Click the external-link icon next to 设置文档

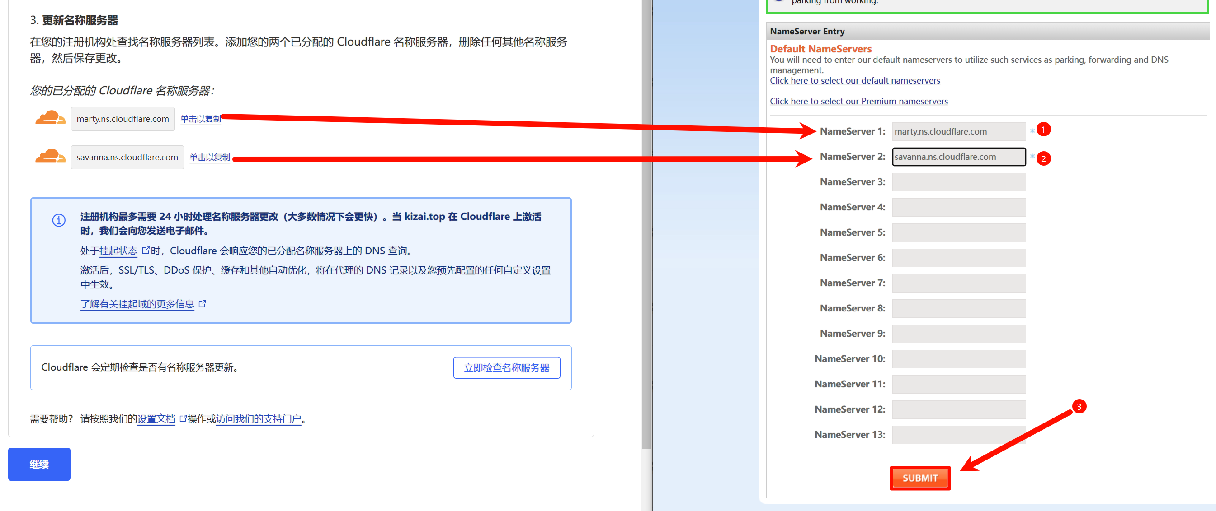pyautogui.click(x=183, y=418)
